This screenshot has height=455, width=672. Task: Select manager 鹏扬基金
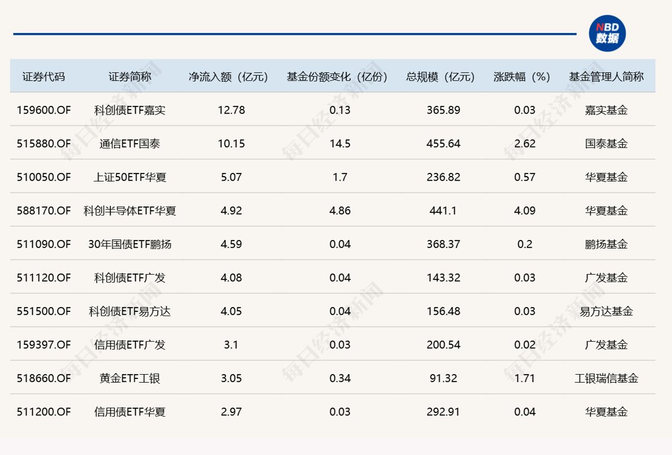coord(606,244)
